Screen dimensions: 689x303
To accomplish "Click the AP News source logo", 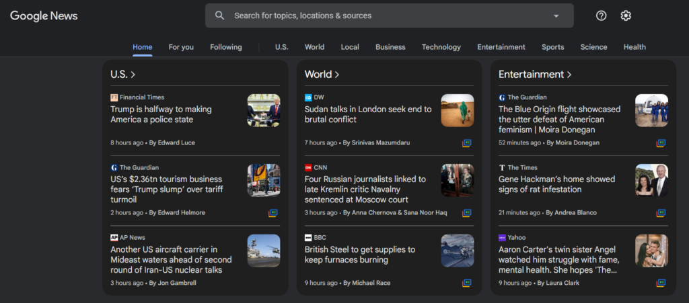I will point(114,238).
